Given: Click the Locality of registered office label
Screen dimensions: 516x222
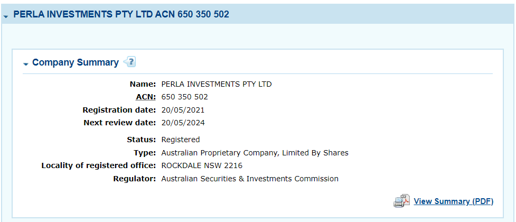Looking at the screenshot, I should click(98, 165).
